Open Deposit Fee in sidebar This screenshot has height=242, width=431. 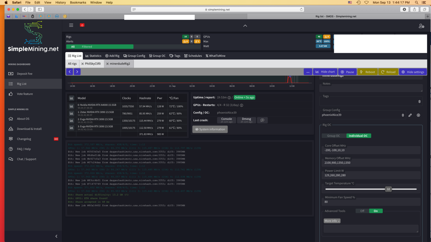25,74
